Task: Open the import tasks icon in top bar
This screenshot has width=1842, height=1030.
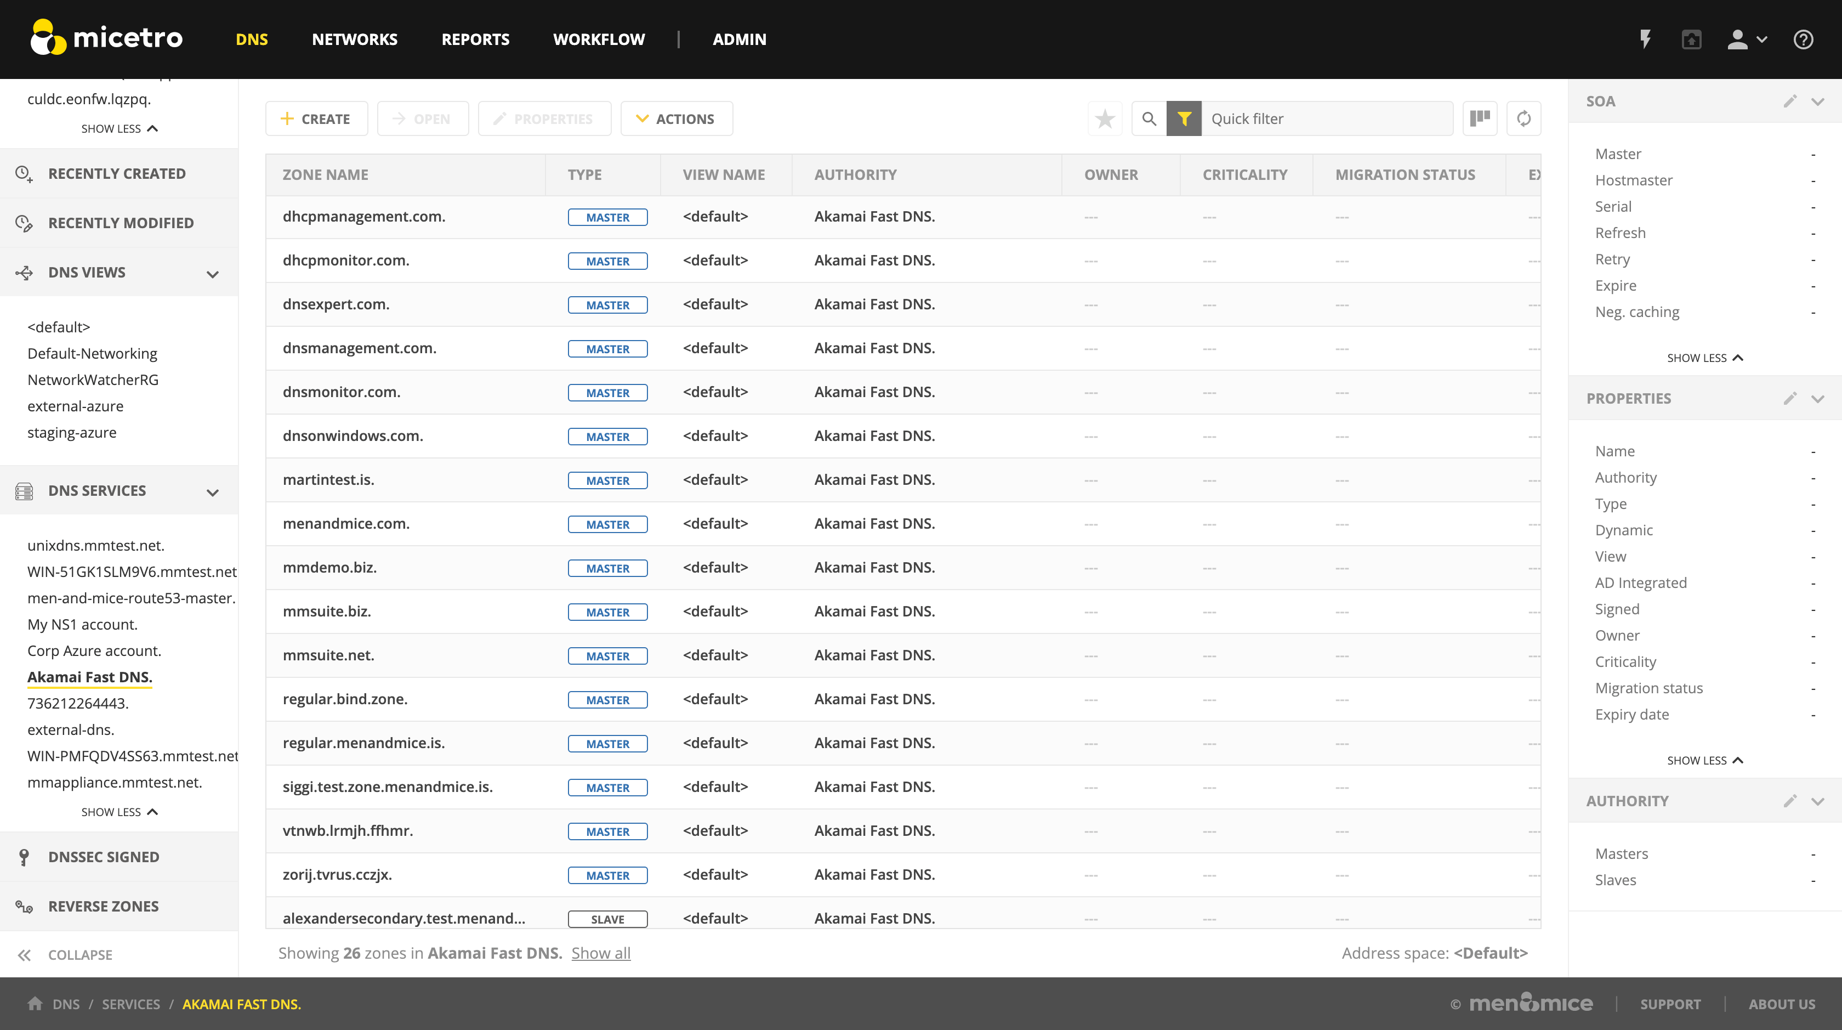Action: 1691,39
